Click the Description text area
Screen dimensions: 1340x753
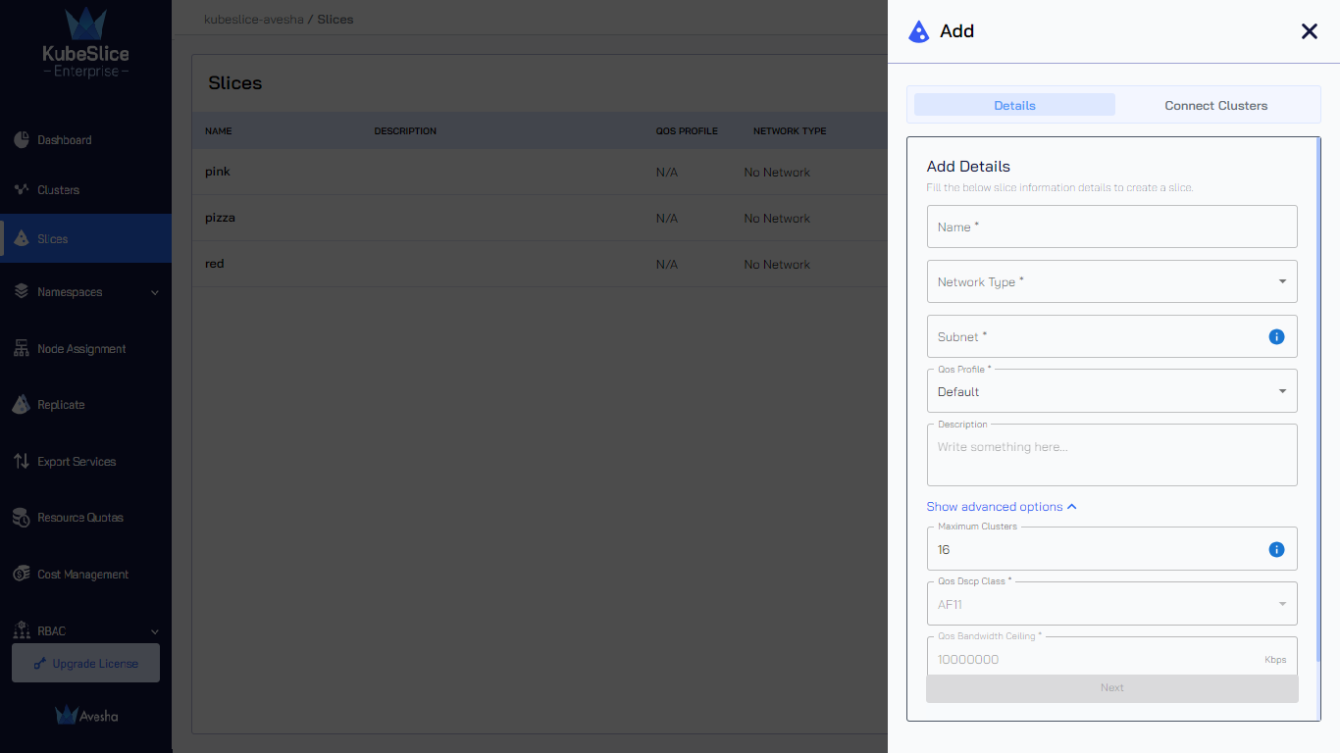(x=1111, y=455)
